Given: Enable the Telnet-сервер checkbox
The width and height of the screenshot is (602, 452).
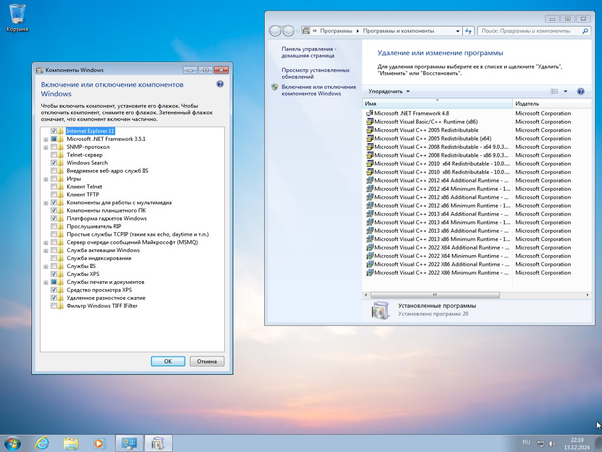Looking at the screenshot, I should point(54,155).
